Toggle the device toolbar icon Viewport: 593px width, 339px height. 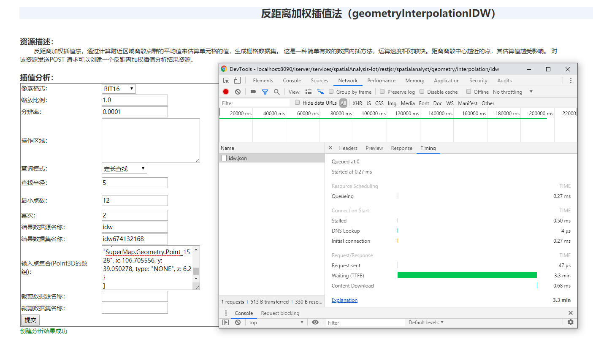(x=237, y=81)
